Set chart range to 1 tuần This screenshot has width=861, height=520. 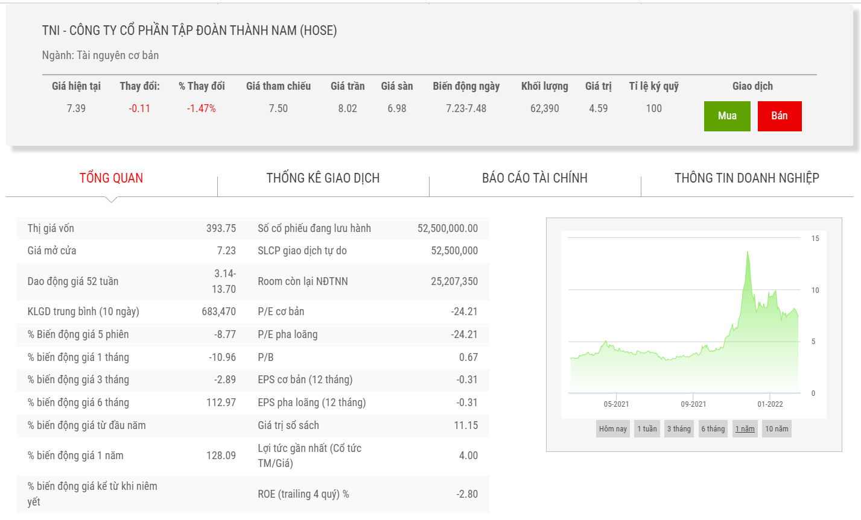coord(647,429)
